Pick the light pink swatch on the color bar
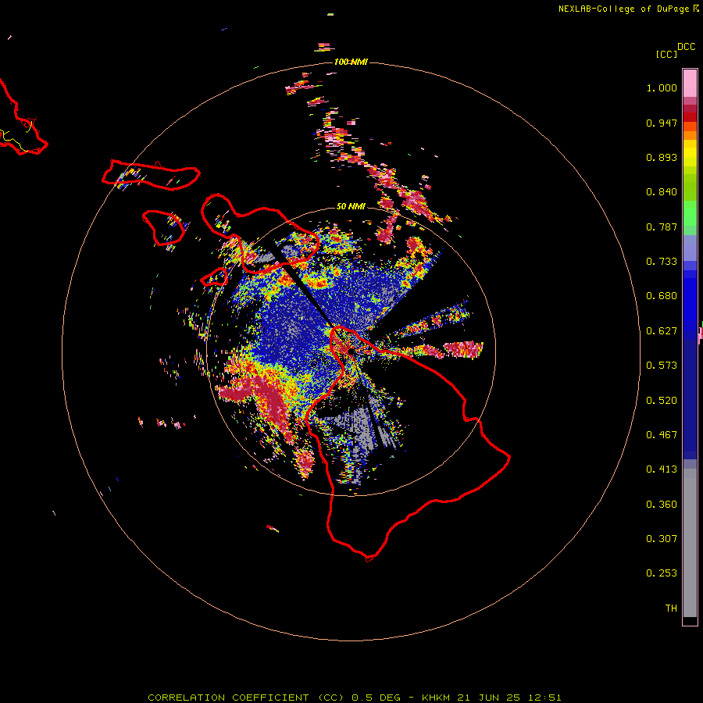The image size is (703, 703). (690, 84)
